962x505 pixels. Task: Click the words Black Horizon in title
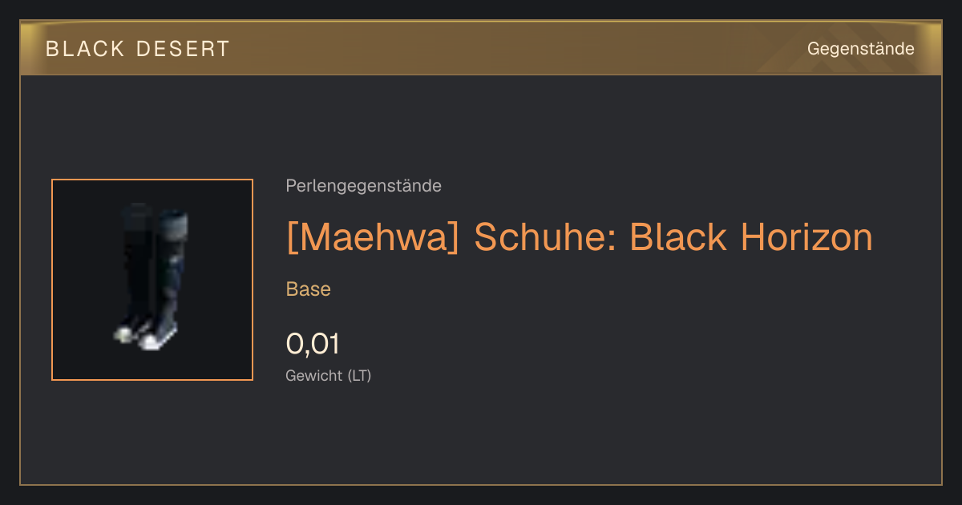(x=751, y=237)
